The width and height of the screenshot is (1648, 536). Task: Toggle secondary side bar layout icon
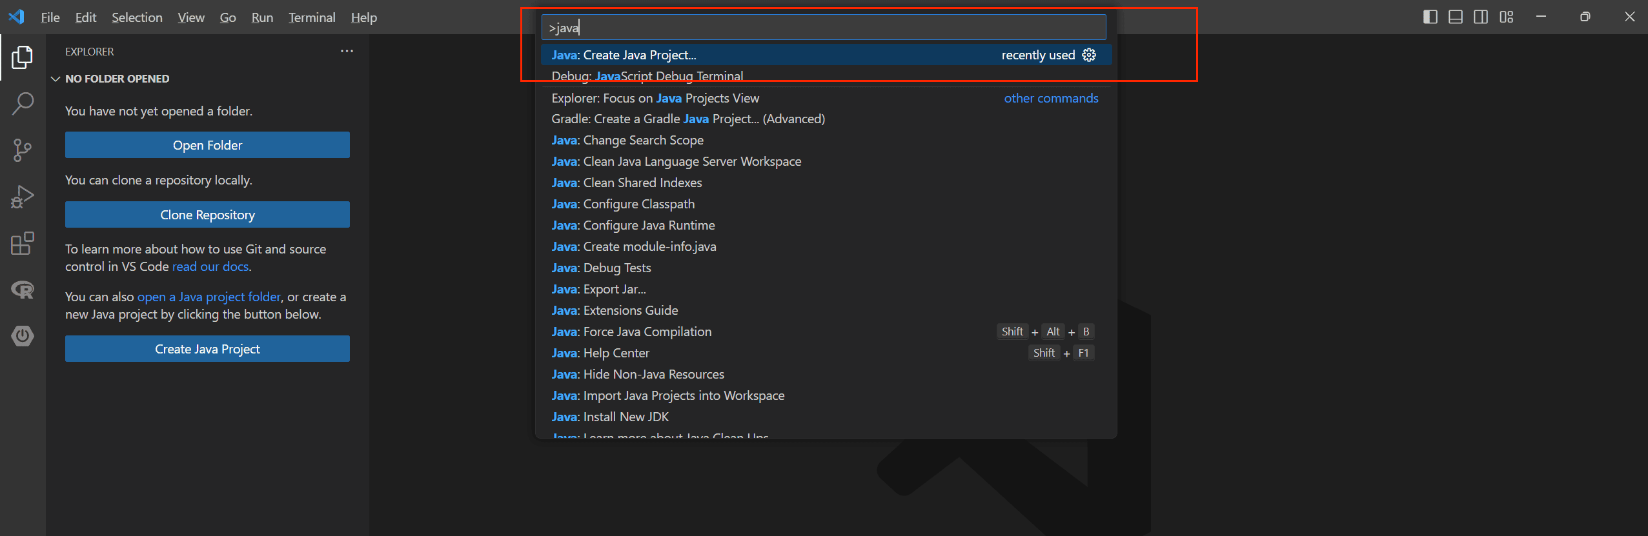1481,17
